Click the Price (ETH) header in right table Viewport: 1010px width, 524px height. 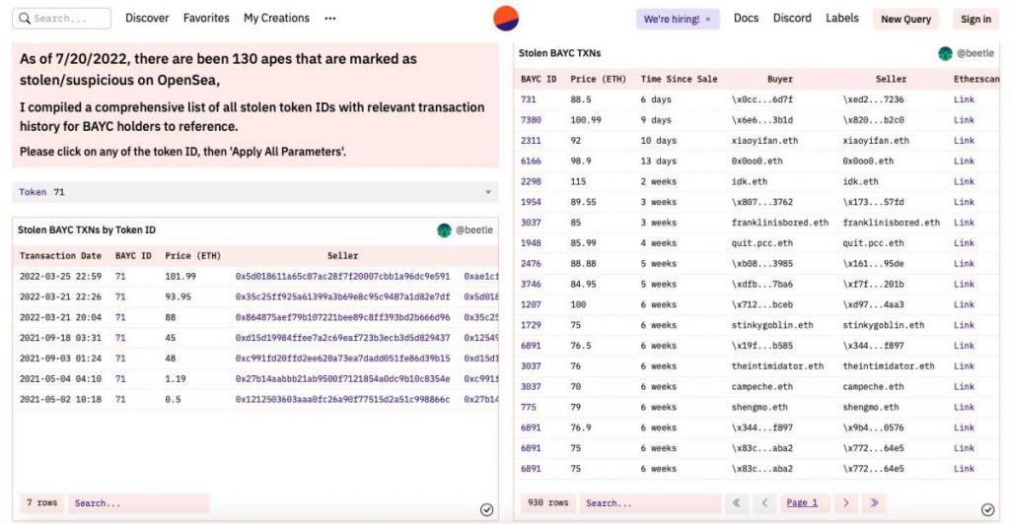[598, 79]
